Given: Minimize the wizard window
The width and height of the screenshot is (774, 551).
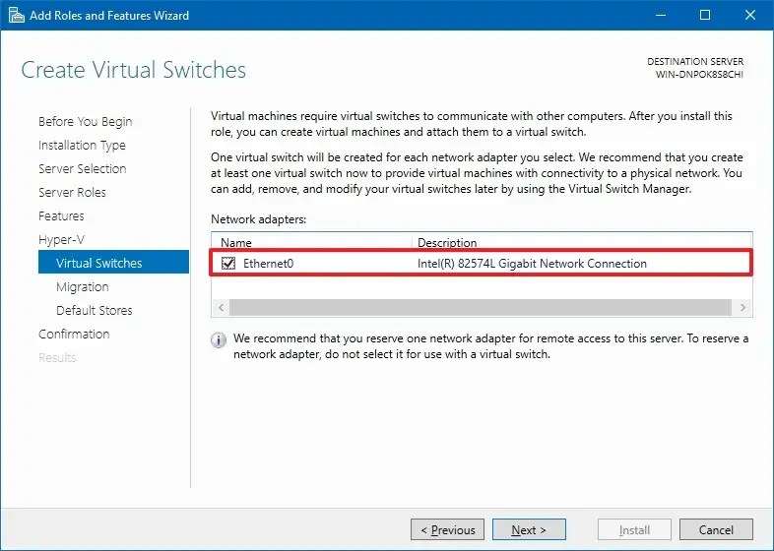Looking at the screenshot, I should [661, 16].
